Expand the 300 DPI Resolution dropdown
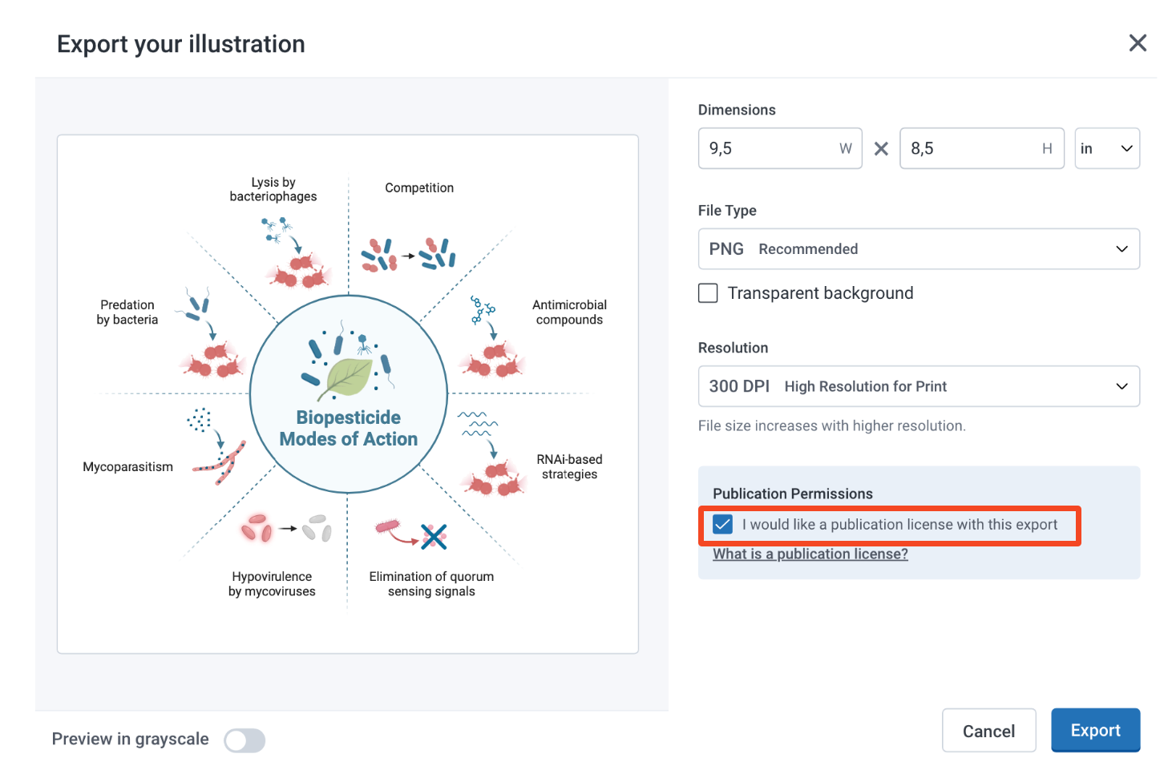The height and width of the screenshot is (782, 1168). (x=919, y=386)
